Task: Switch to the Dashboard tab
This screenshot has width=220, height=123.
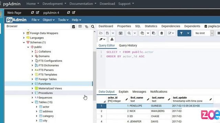Action: point(106,26)
